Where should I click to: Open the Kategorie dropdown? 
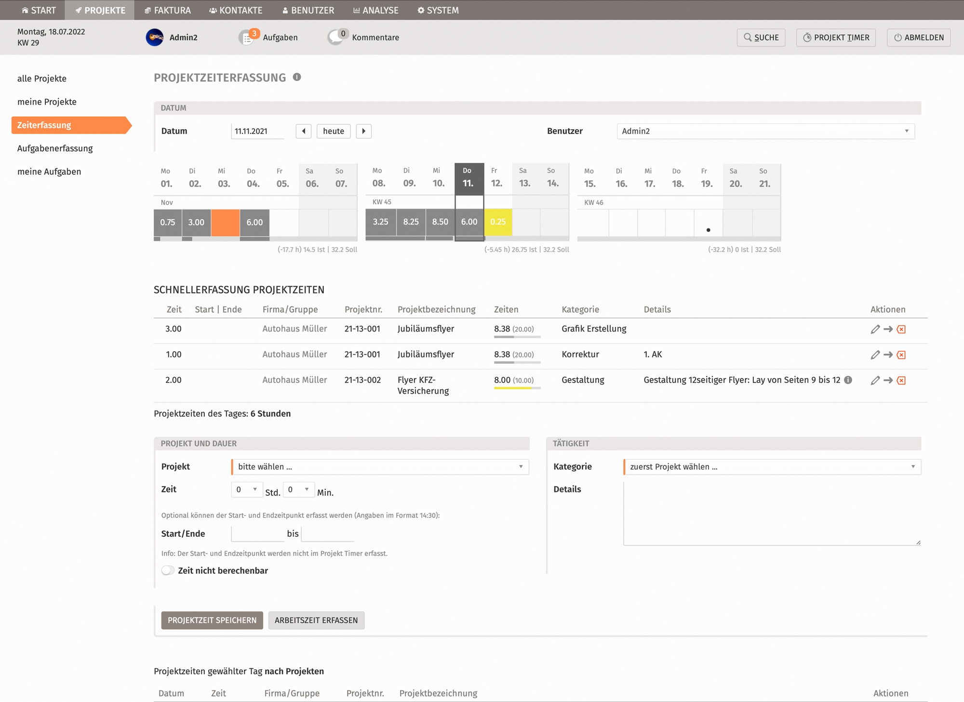772,467
